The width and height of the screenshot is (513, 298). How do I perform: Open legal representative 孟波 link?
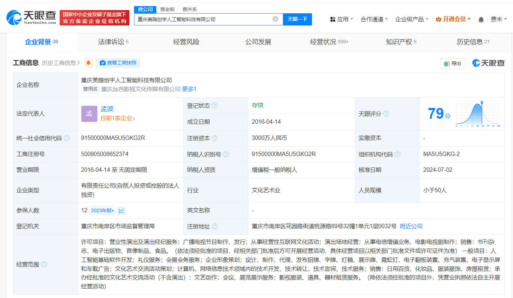pos(107,109)
